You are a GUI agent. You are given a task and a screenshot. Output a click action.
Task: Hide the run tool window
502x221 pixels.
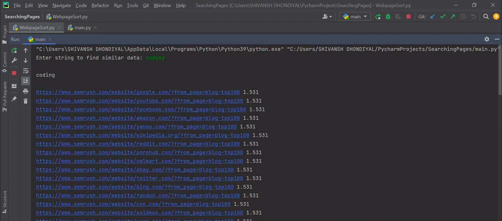(x=497, y=39)
